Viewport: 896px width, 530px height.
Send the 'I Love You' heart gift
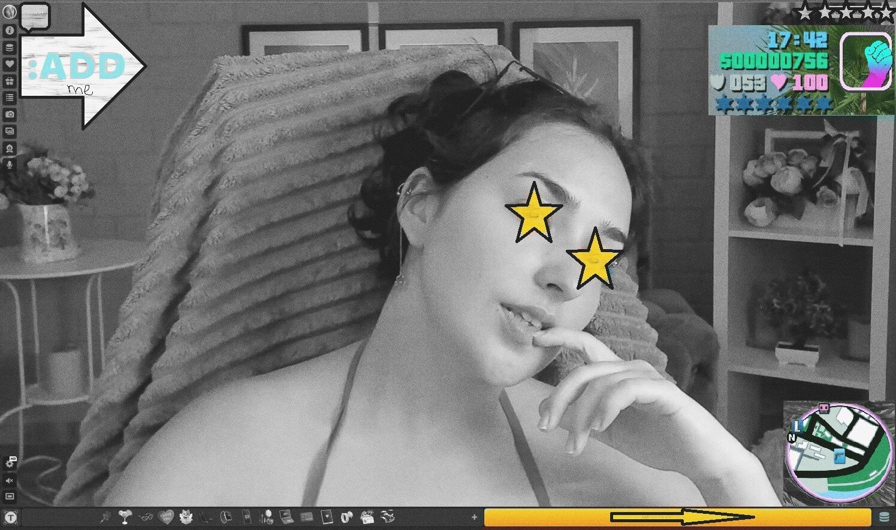pos(165,517)
